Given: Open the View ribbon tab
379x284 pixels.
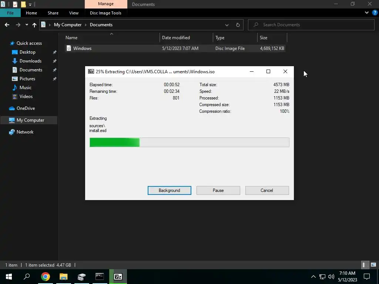Looking at the screenshot, I should click(x=74, y=13).
